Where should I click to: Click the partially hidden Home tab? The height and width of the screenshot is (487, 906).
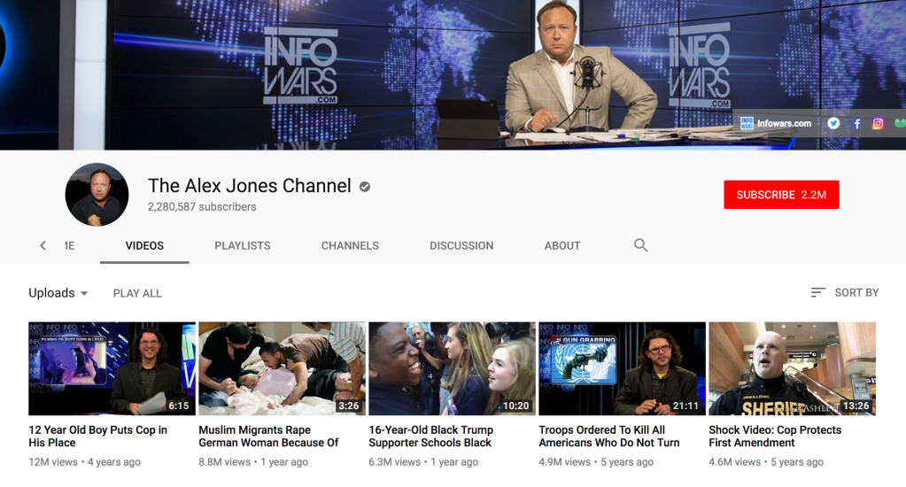tap(69, 245)
